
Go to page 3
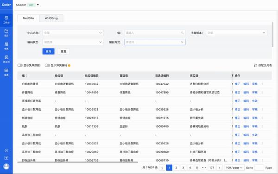tap(183, 168)
